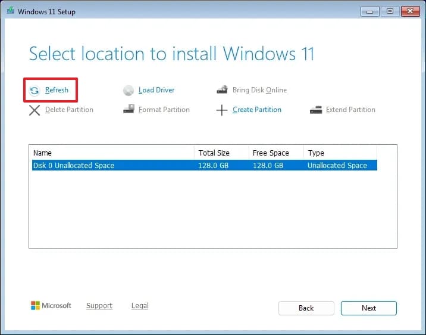426x335 pixels.
Task: Maximize the Windows 11 Setup window
Action: point(390,11)
